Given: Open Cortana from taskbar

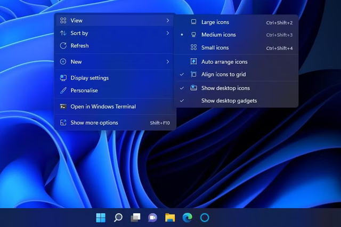Looking at the screenshot, I should coord(205,217).
